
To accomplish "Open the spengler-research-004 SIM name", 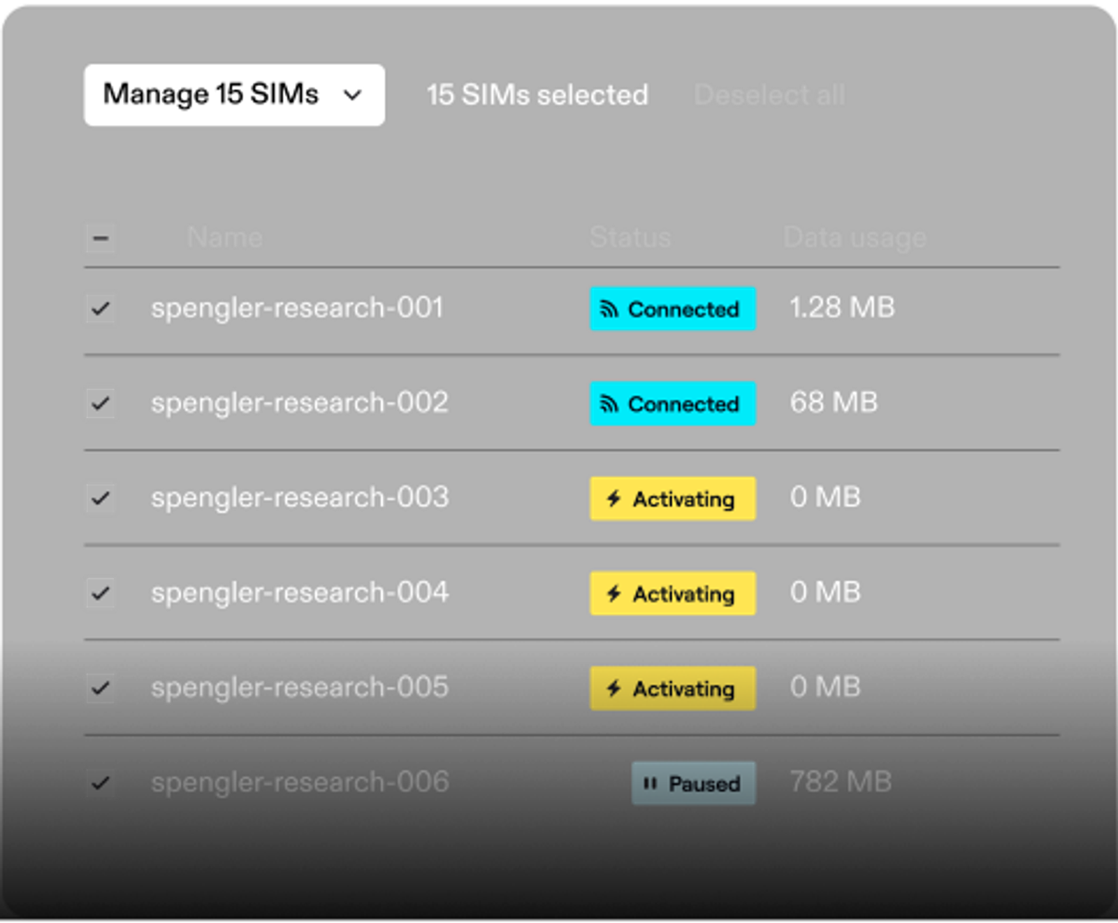I will (x=300, y=593).
